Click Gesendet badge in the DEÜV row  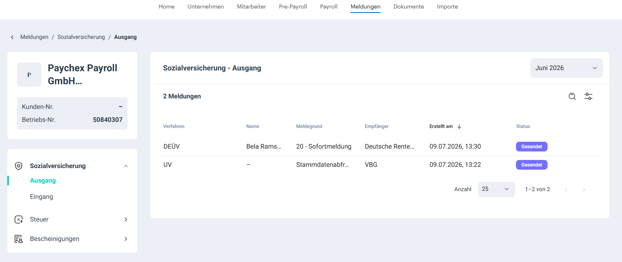coord(532,147)
